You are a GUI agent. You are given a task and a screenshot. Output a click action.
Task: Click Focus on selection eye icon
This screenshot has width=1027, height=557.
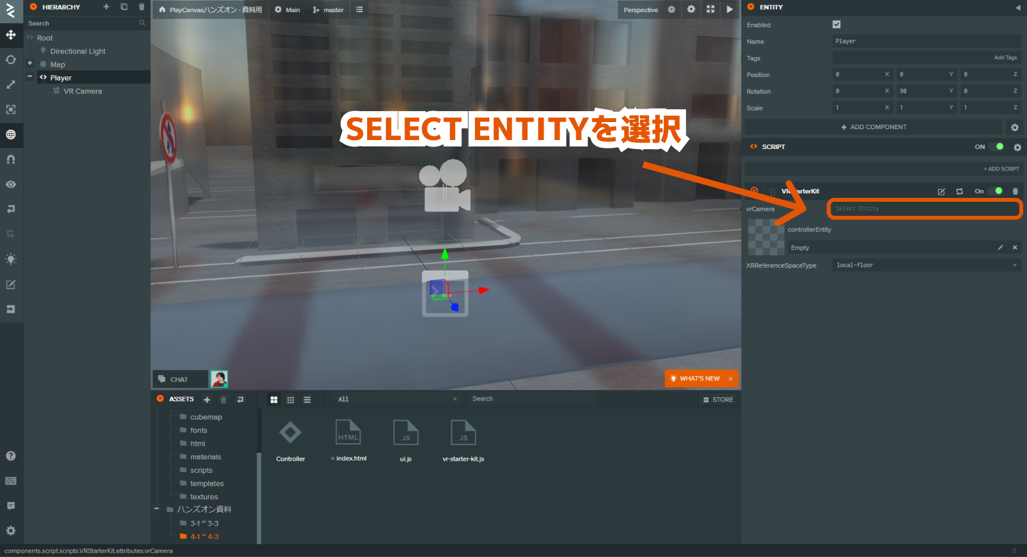(x=11, y=184)
